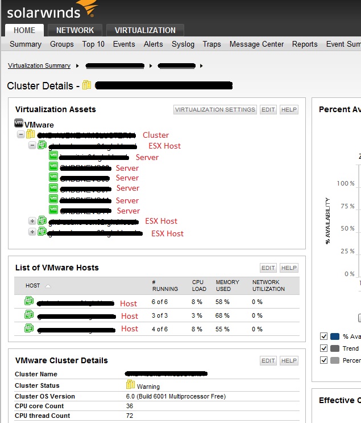361x423 pixels.
Task: Click HELP in VMware Cluster Details panel
Action: point(289,361)
